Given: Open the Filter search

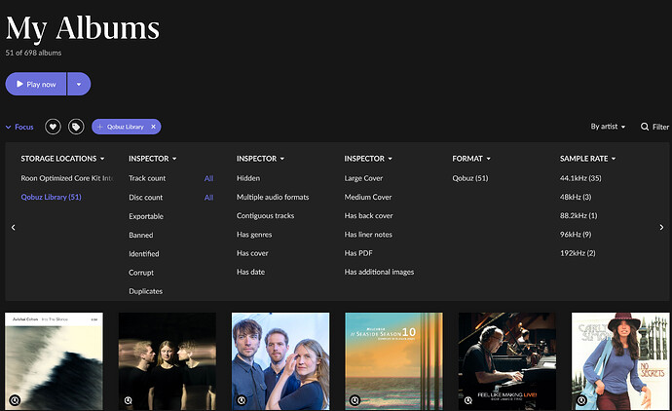Looking at the screenshot, I should pos(654,127).
